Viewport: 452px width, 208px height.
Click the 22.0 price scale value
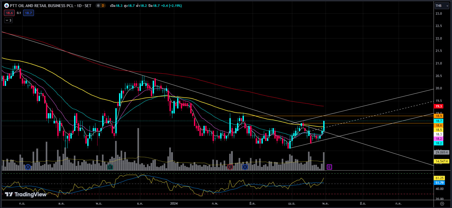(439, 39)
